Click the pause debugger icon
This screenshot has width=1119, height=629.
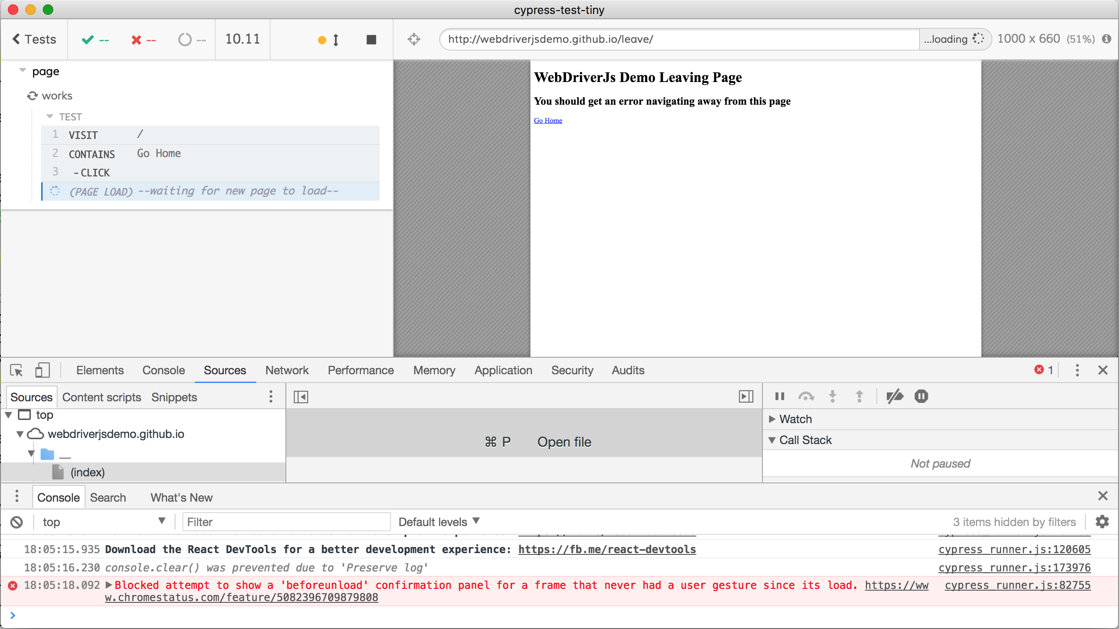pyautogui.click(x=779, y=397)
